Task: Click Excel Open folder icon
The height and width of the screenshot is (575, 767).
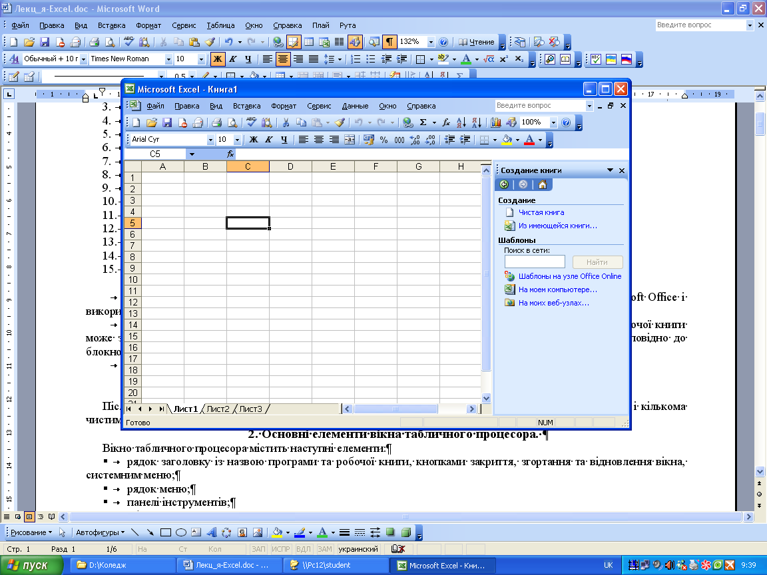Action: click(152, 122)
